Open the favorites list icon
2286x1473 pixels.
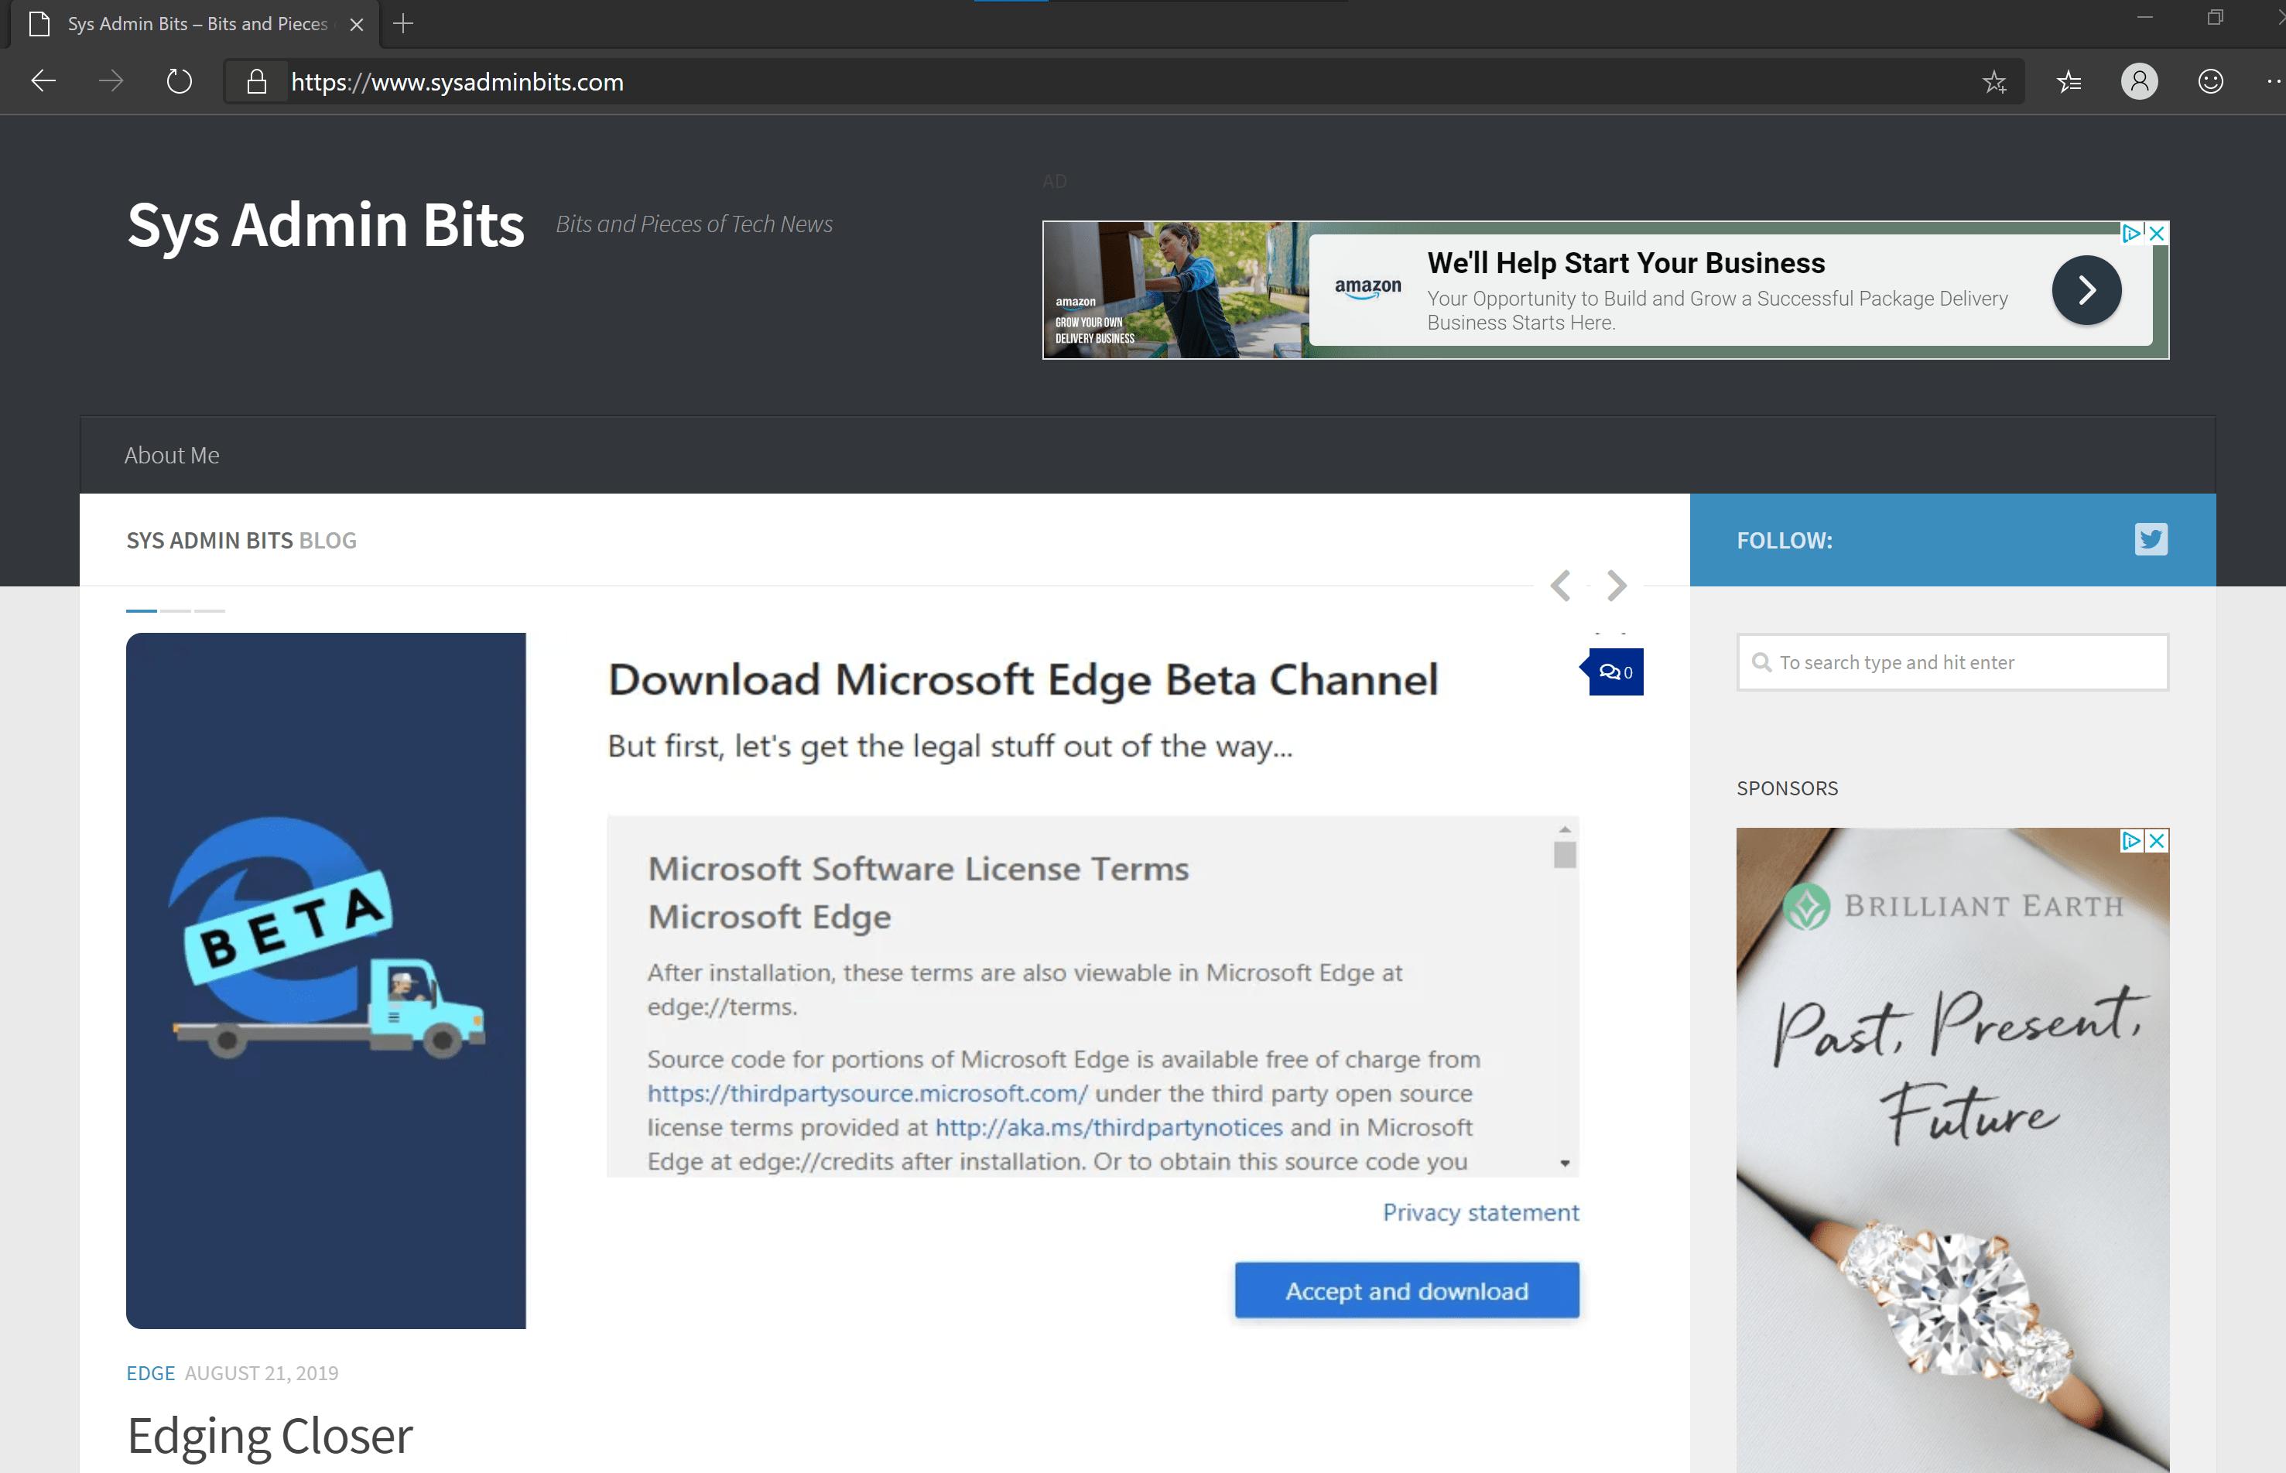coord(2069,82)
